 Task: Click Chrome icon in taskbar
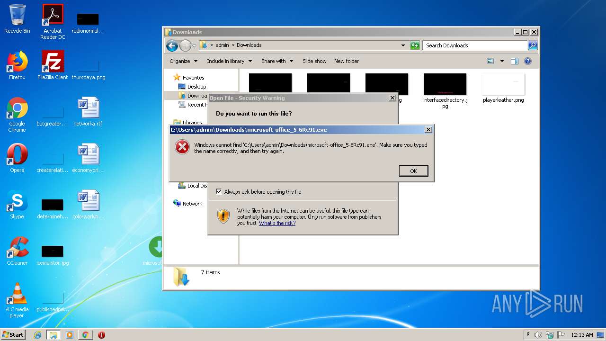pos(85,335)
